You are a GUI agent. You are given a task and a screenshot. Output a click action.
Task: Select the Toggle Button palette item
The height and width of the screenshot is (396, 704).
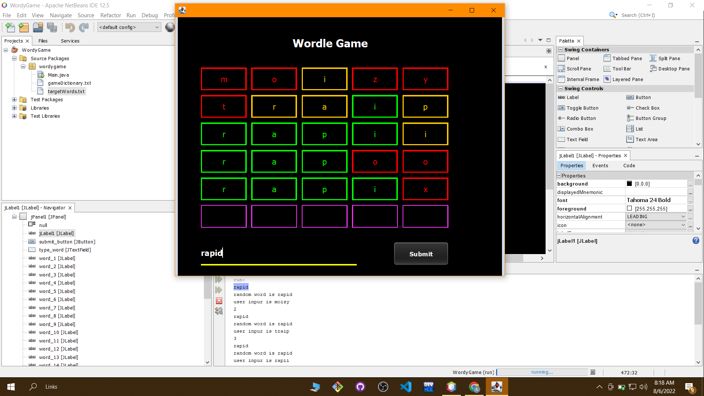582,108
